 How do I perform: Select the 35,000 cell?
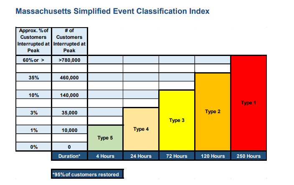[69, 112]
